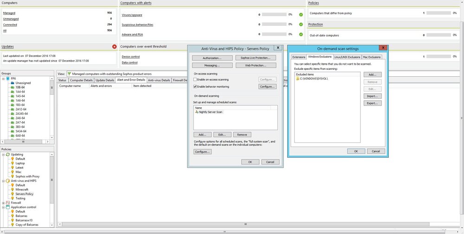Click the green check beside Suspicious behavior/files
Screen dimensions: 464x234
coord(301,25)
